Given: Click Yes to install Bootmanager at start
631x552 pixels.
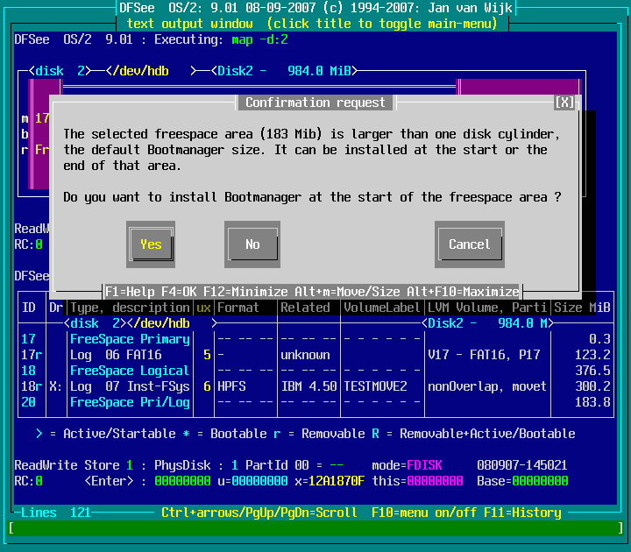Looking at the screenshot, I should pyautogui.click(x=151, y=244).
